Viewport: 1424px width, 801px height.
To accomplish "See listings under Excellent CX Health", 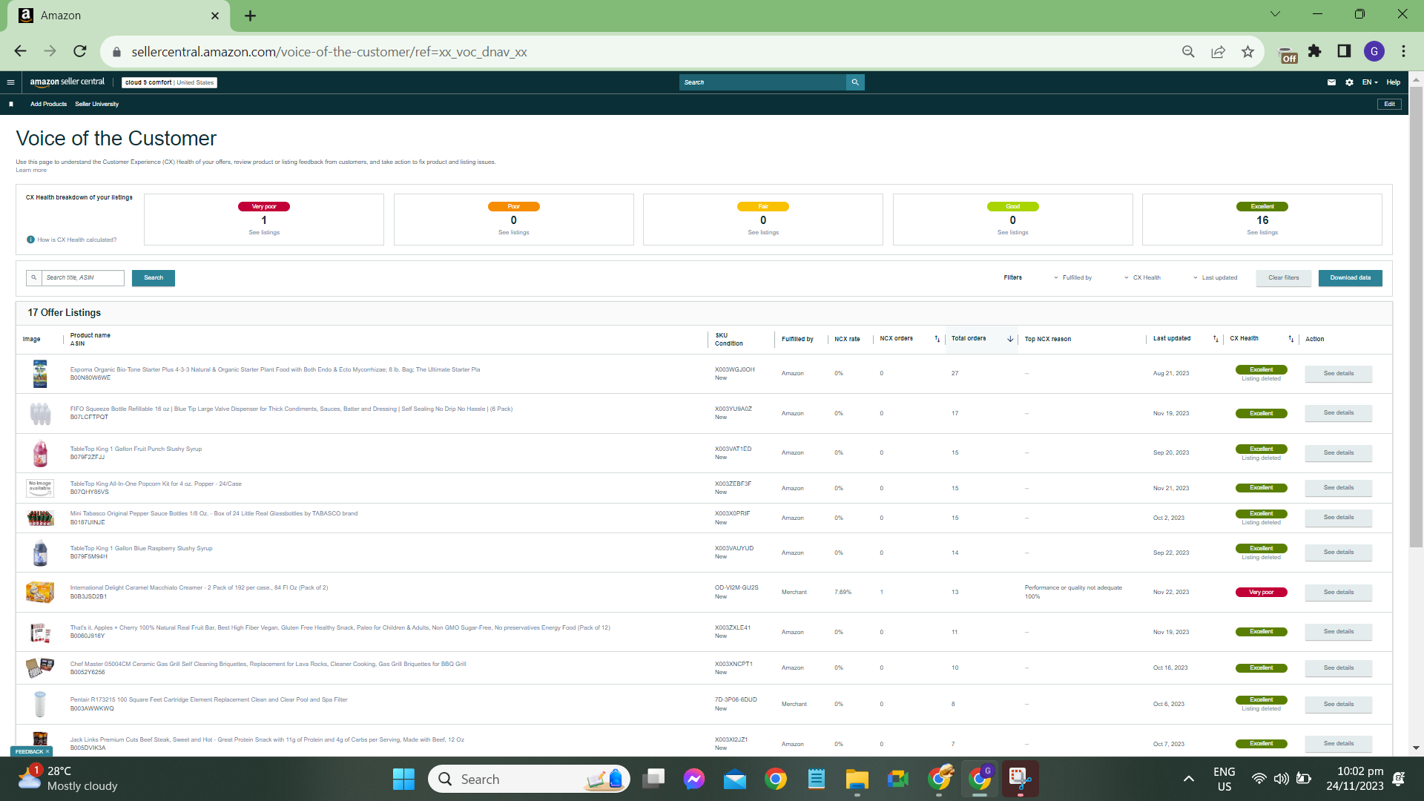I will point(1262,233).
